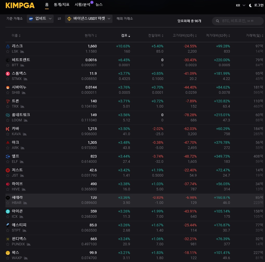Screen dimensions: 265x262
Task: Favorite HBAR with its star
Action: [8, 203]
